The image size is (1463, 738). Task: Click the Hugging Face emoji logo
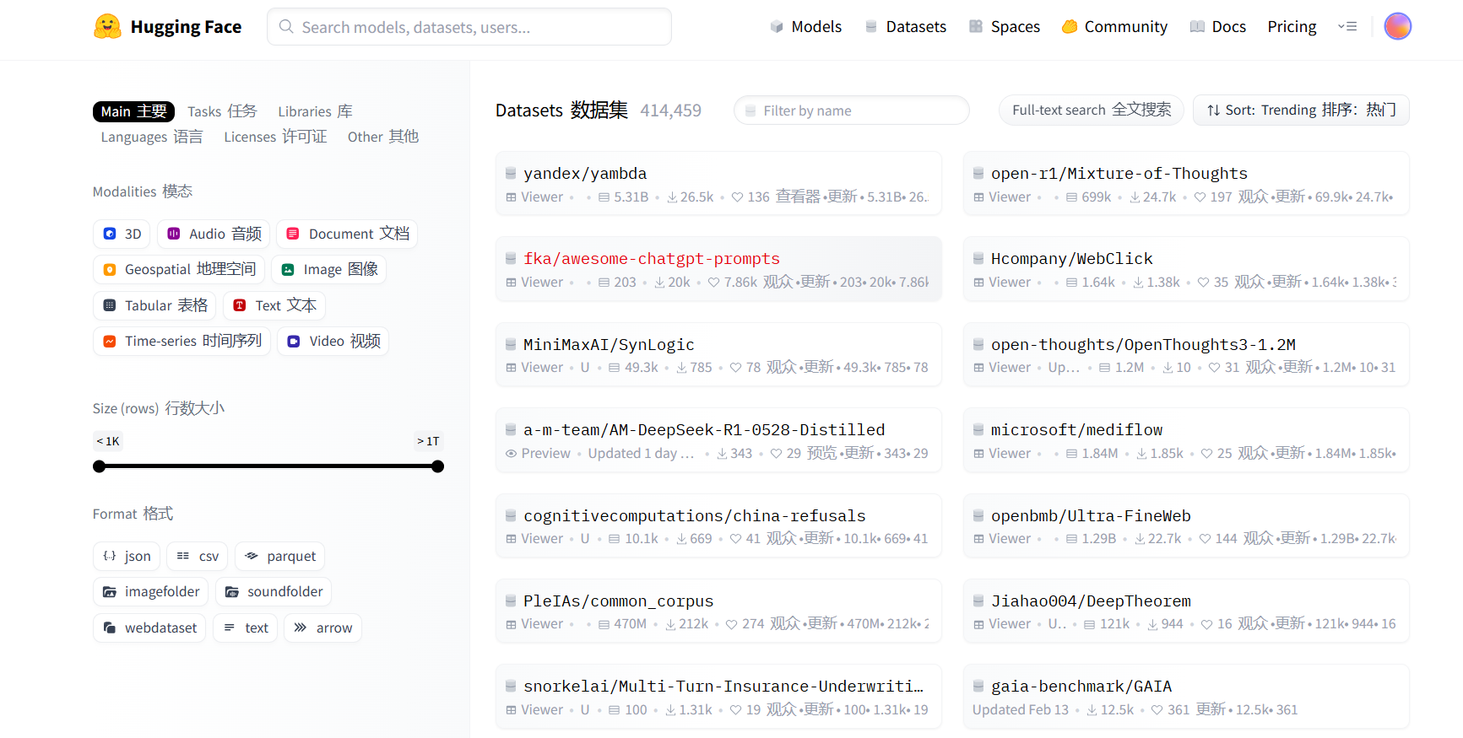coord(107,27)
